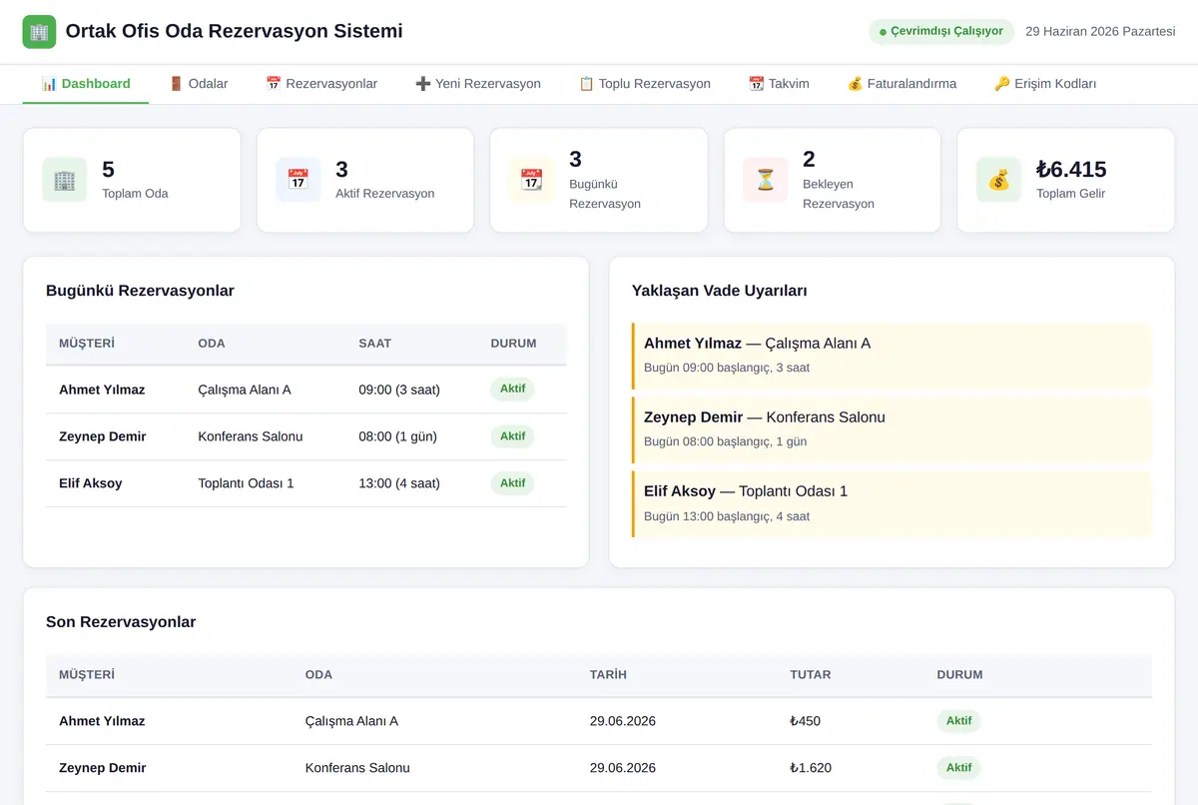
Task: Select the Faturalandırma tab
Action: pyautogui.click(x=901, y=84)
